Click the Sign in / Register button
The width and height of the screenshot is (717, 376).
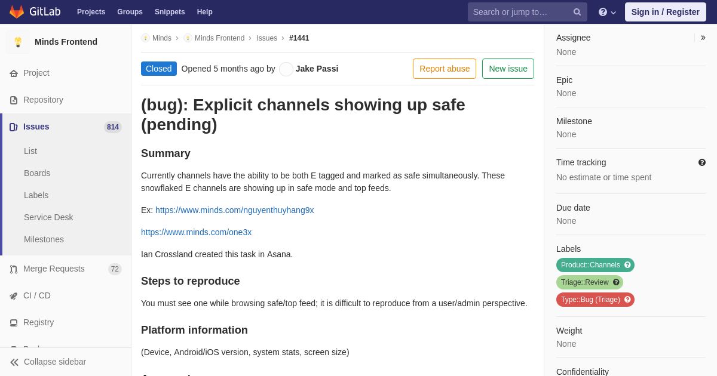(x=665, y=12)
